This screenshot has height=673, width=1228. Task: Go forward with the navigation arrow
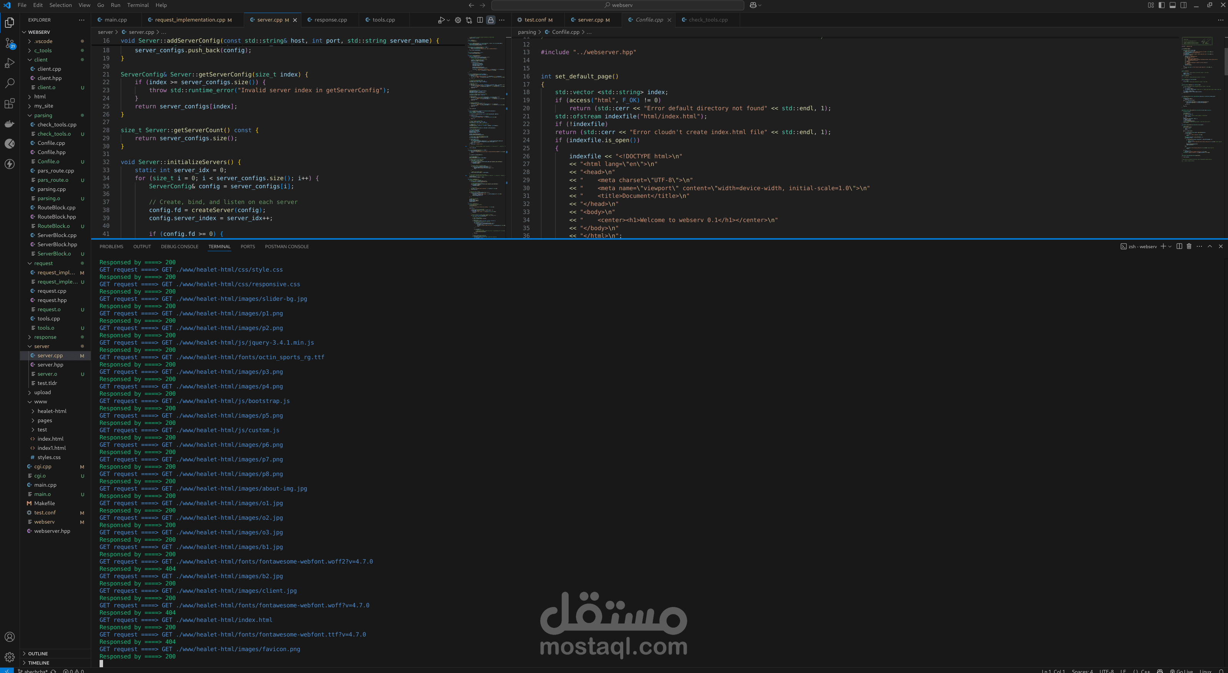coord(483,5)
